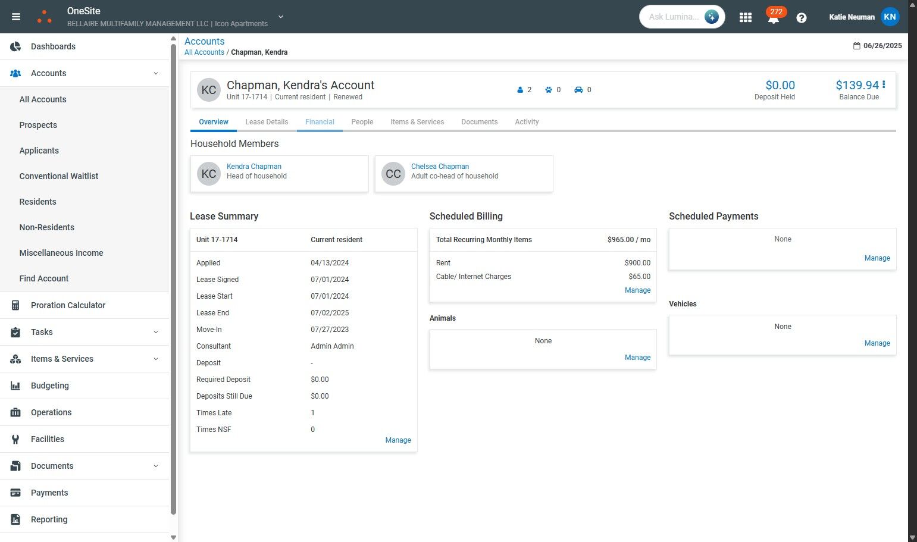Click the Accounts people icon
This screenshot has height=542, width=917.
[16, 73]
